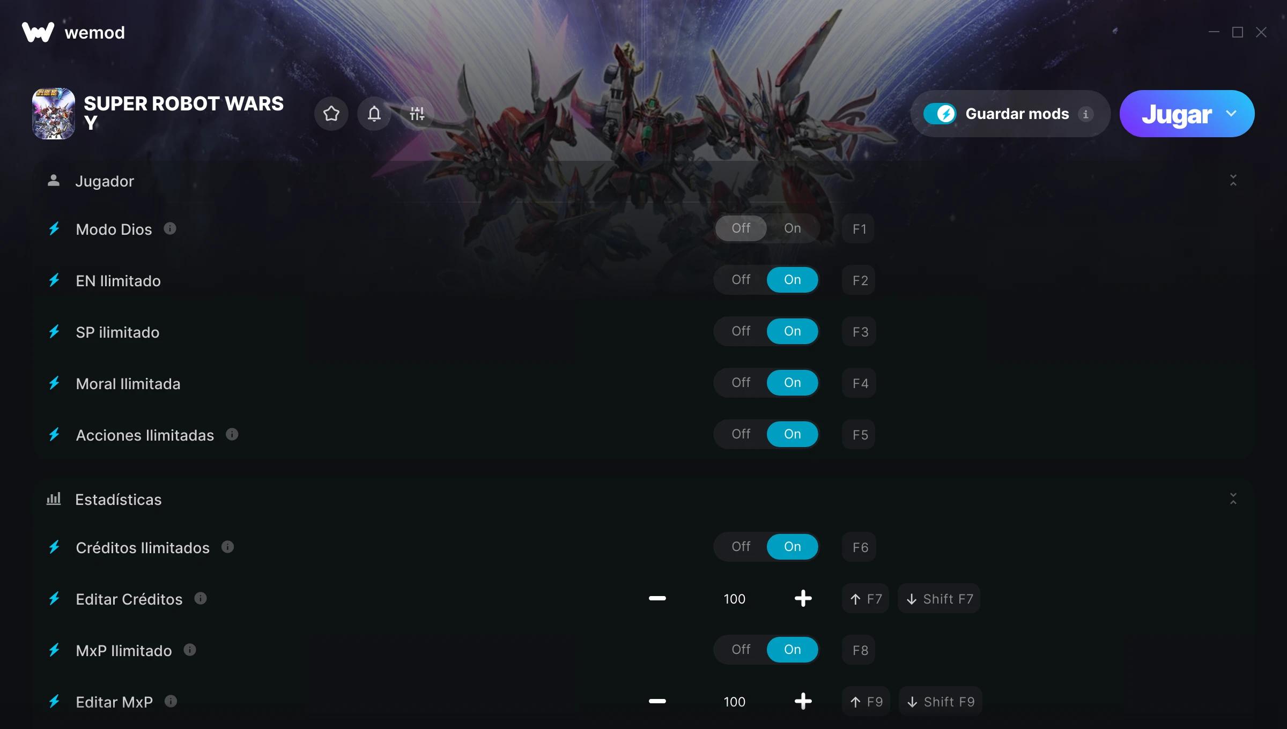The width and height of the screenshot is (1287, 729).
Task: Click the Shift F7 hotkey button
Action: 940,599
